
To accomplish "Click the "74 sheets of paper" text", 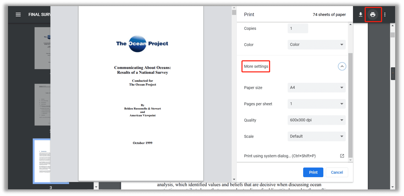I will point(329,15).
